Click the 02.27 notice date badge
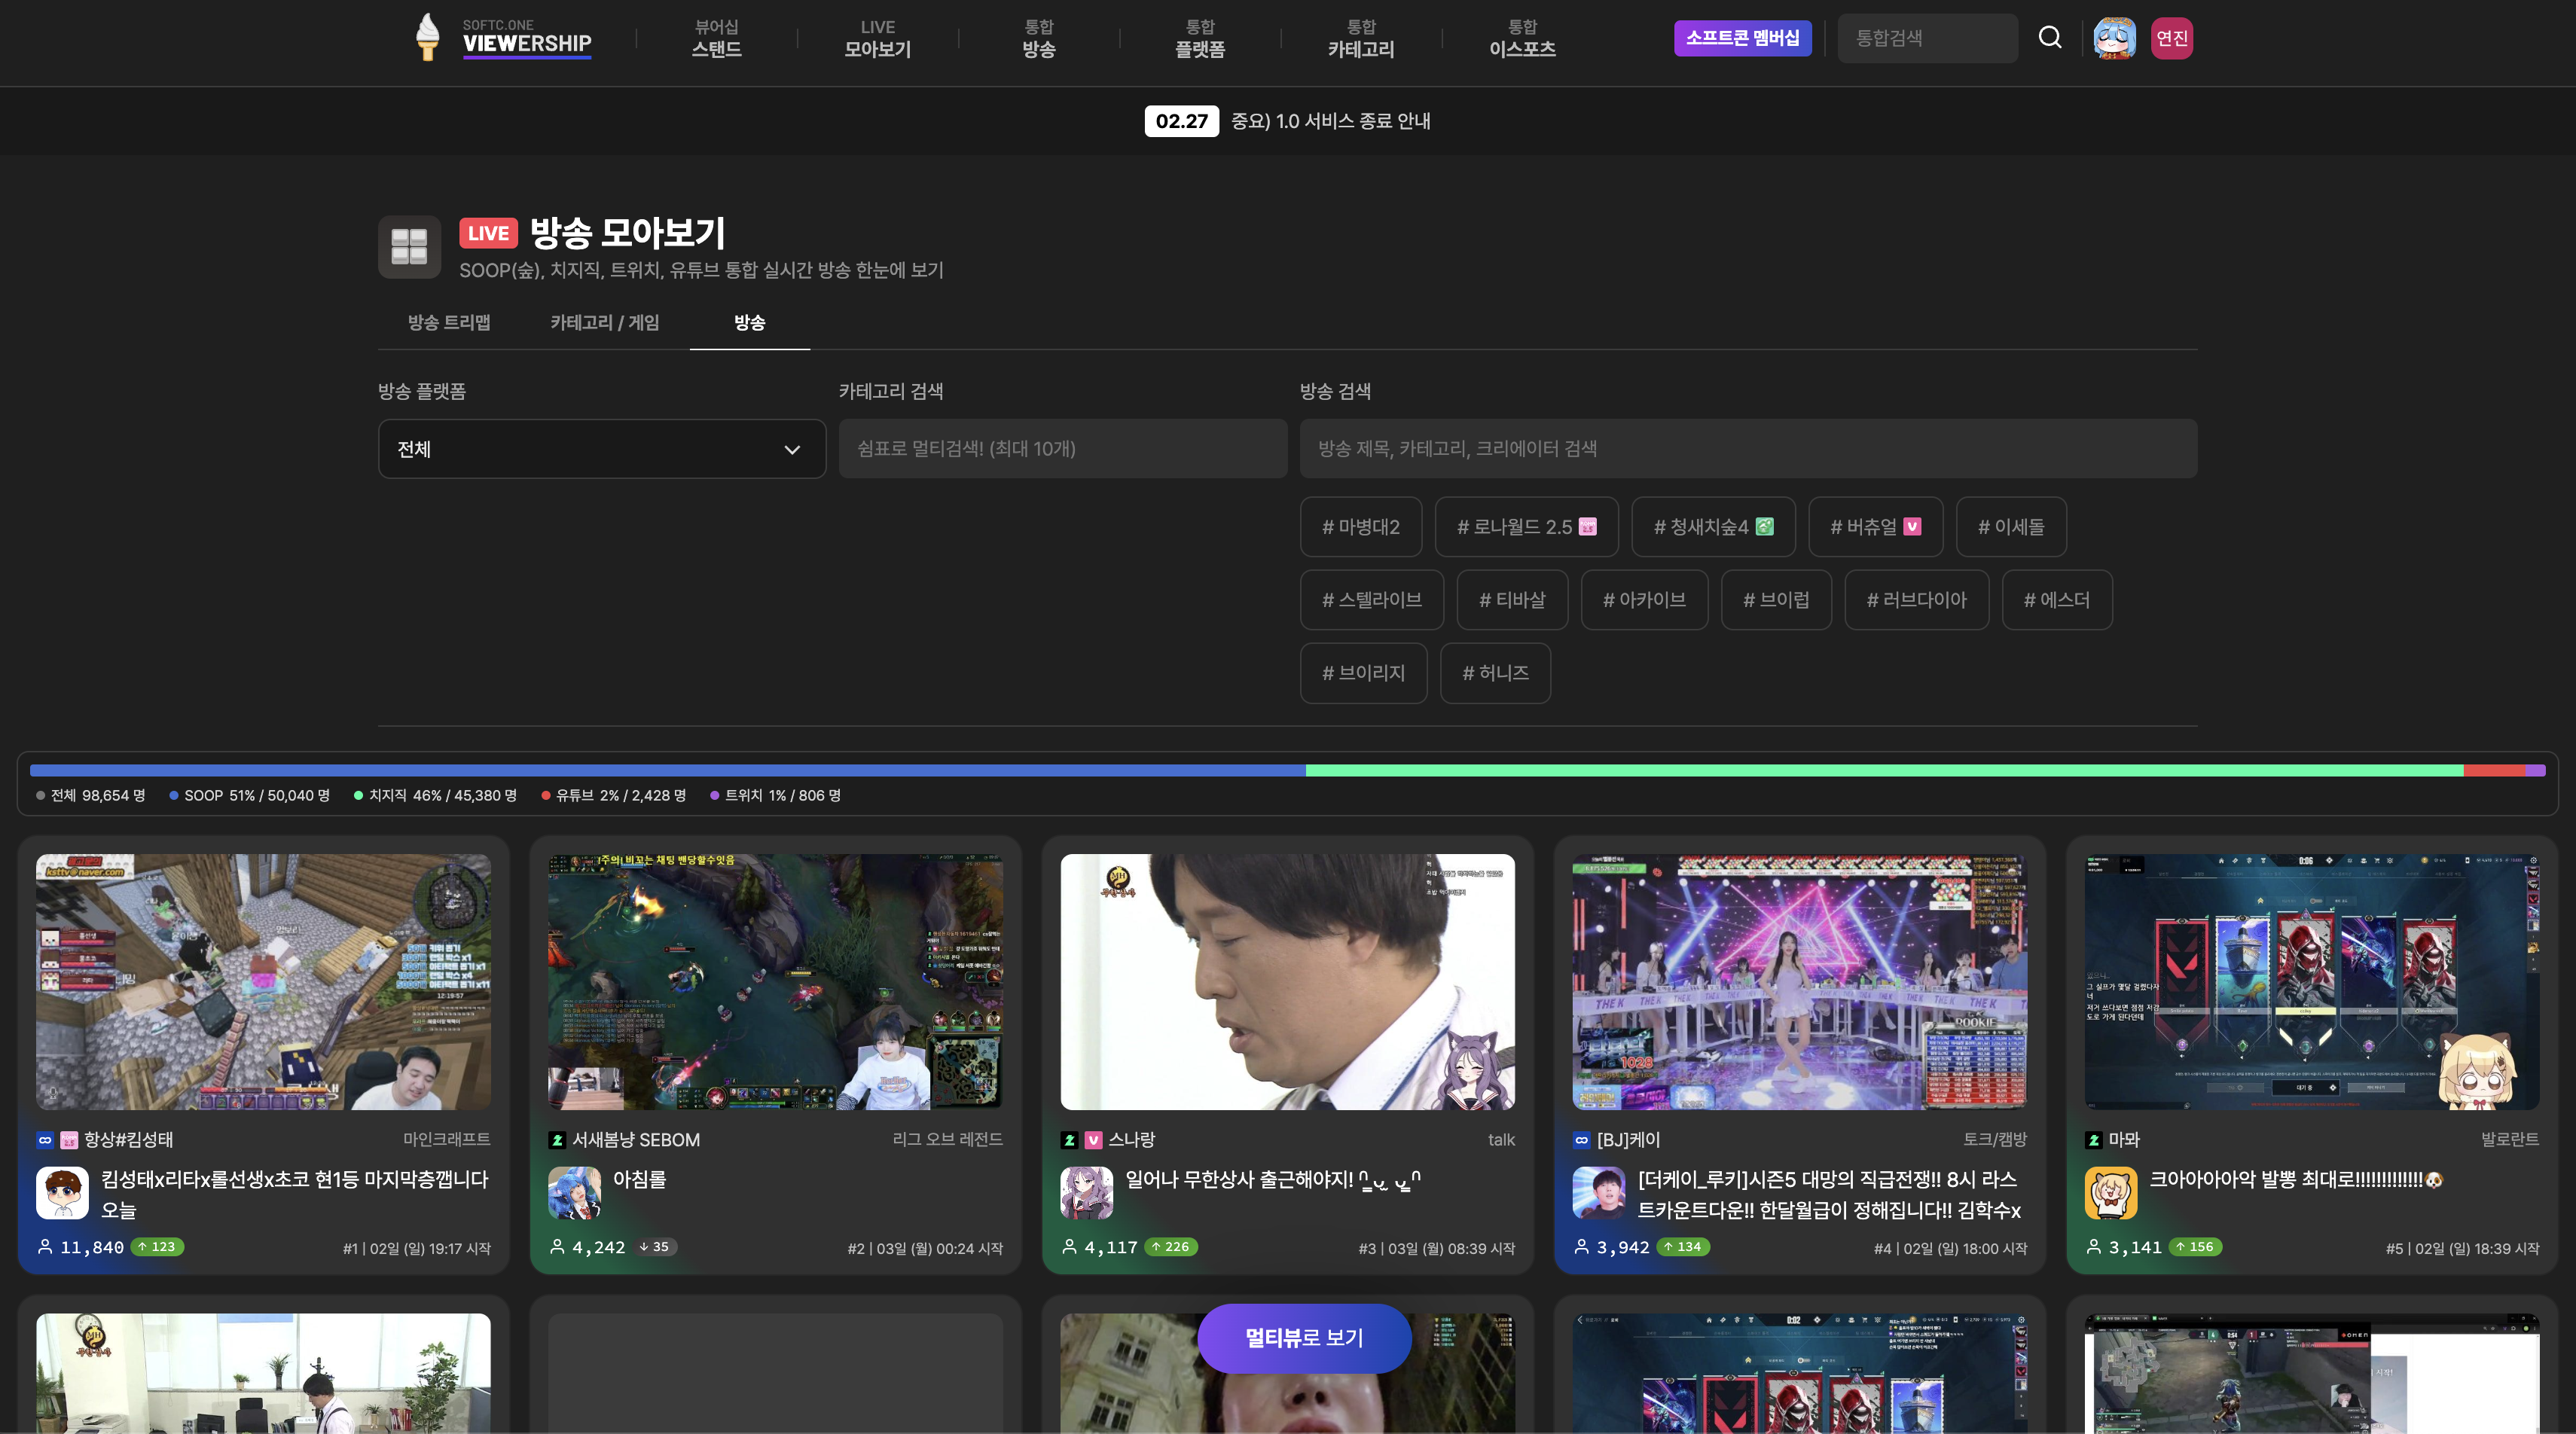This screenshot has height=1434, width=2576. point(1181,121)
